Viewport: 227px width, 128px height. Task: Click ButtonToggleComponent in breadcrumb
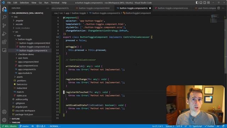[137, 13]
